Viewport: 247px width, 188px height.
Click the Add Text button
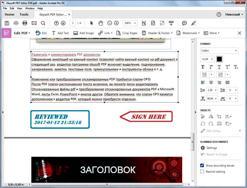click(60, 33)
